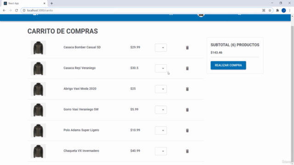This screenshot has width=294, height=165.
Task: Click the $29.99 price
Action: [x=135, y=47]
